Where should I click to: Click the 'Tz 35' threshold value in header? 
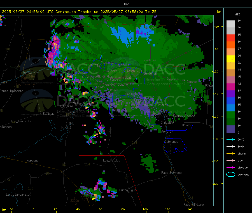coord(151,12)
